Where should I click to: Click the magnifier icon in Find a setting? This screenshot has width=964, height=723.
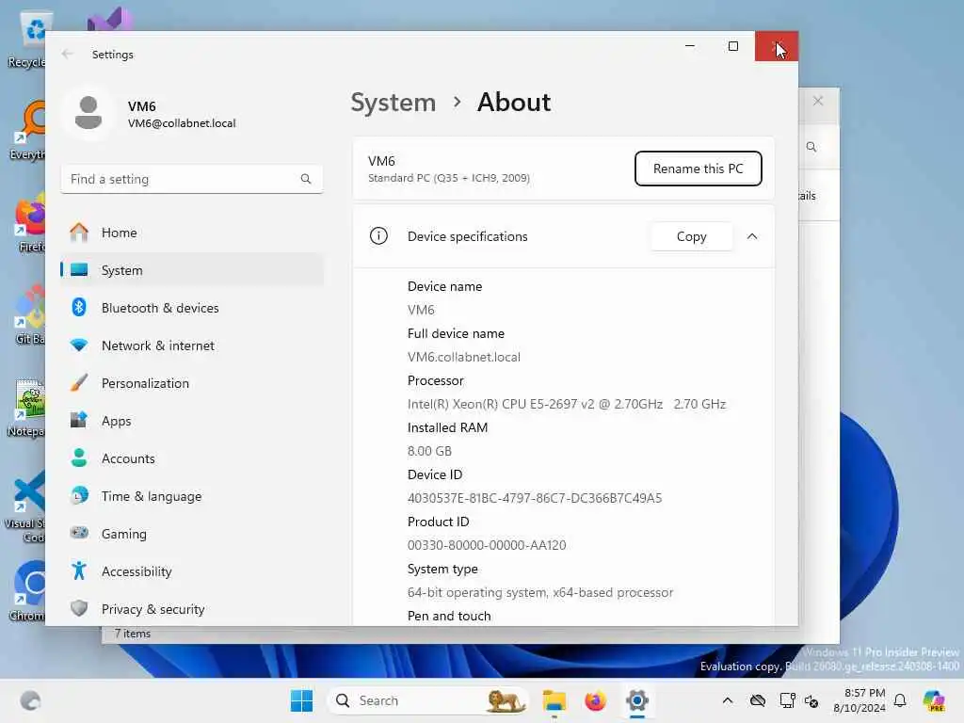point(306,179)
